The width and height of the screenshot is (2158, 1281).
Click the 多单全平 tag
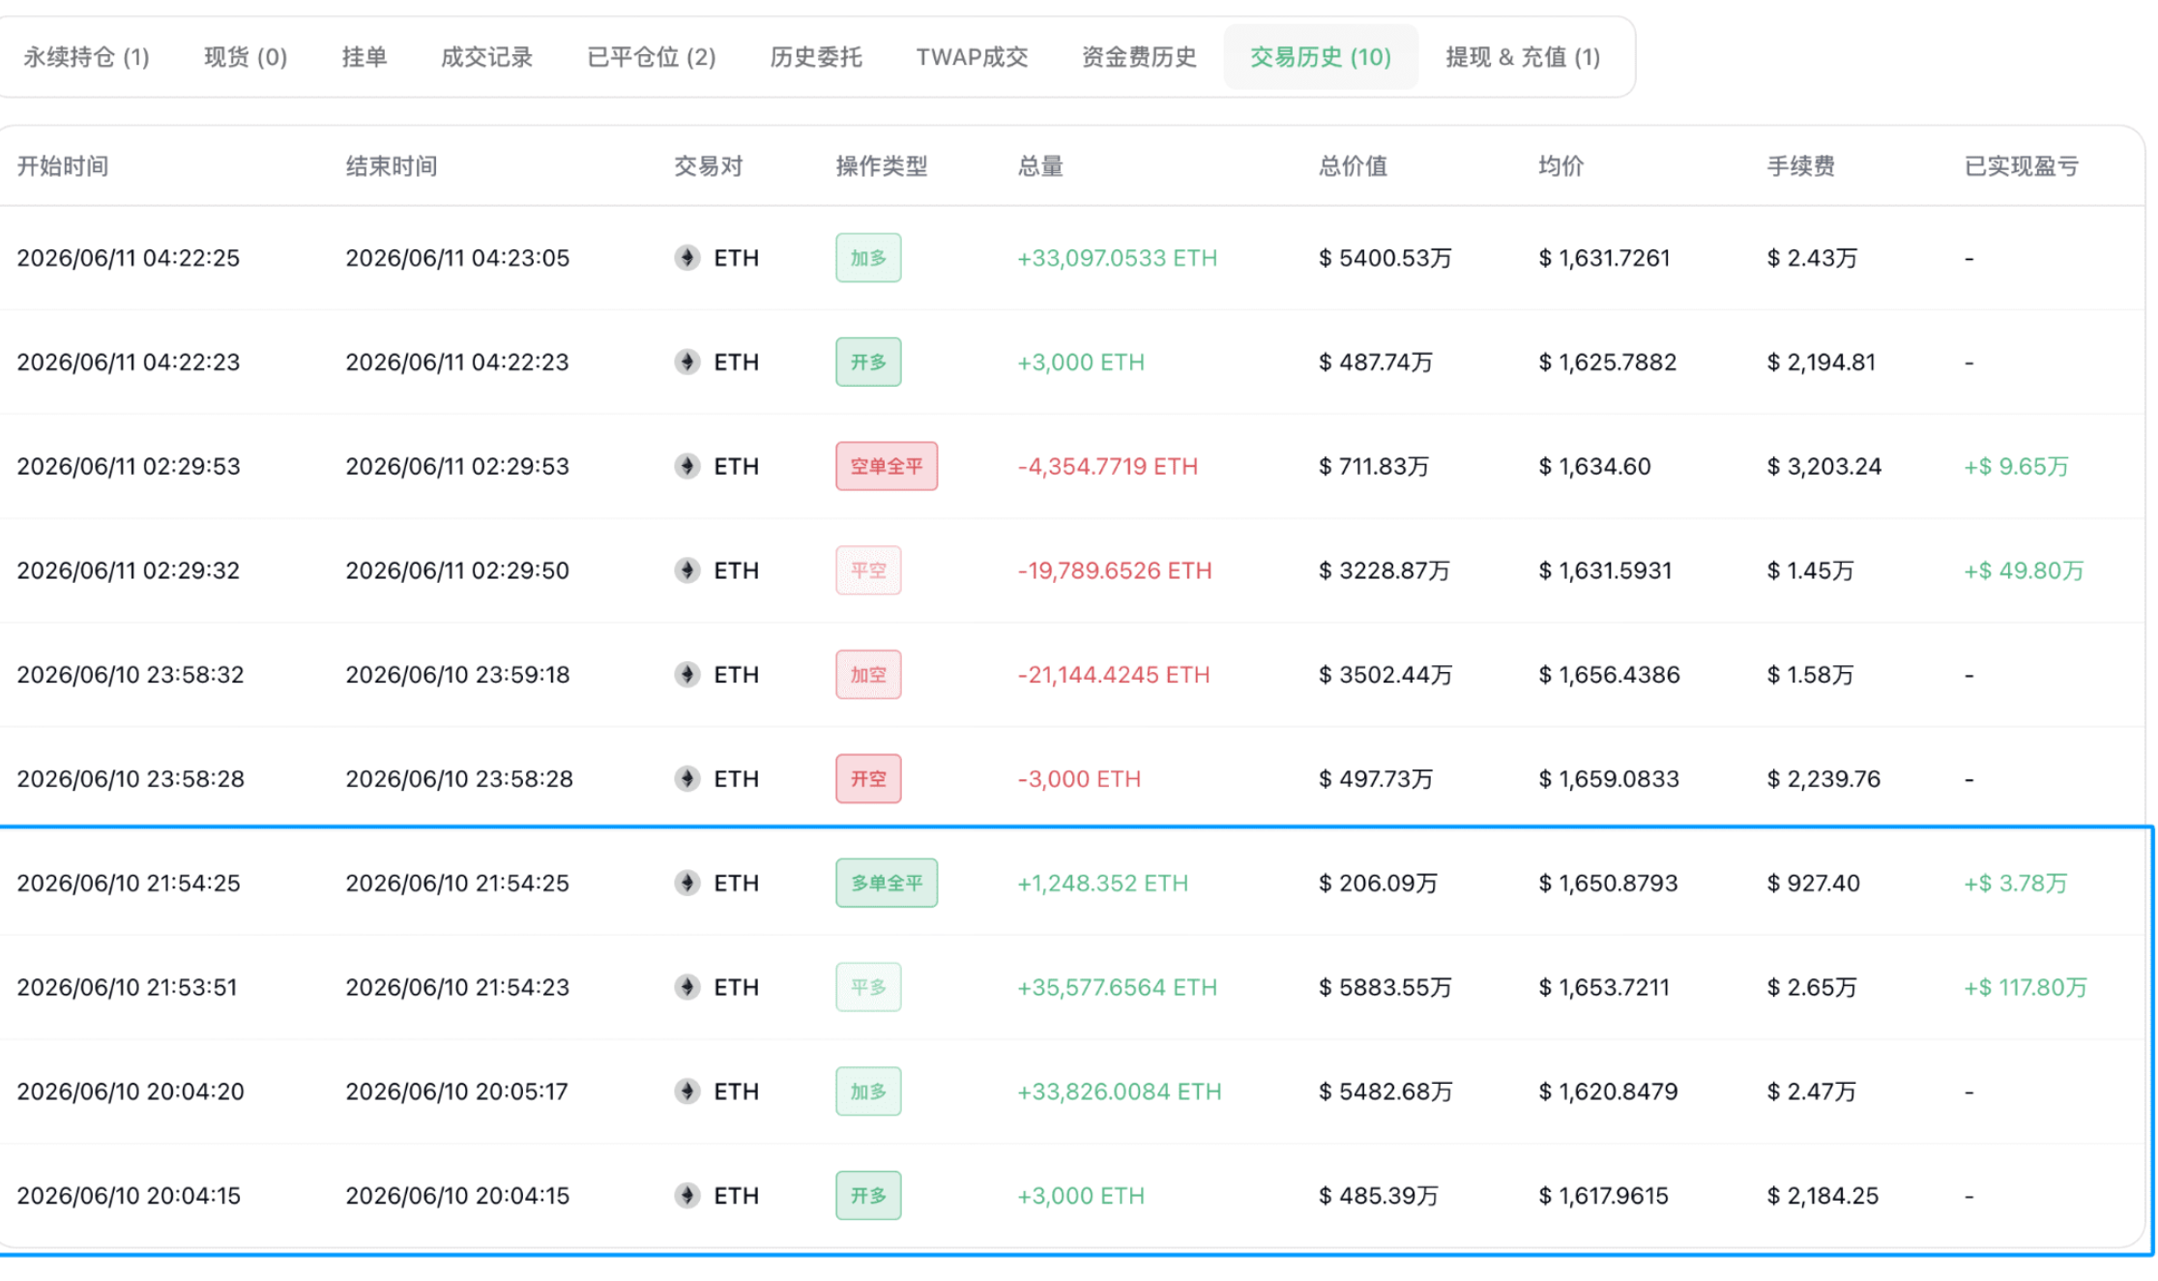[887, 884]
